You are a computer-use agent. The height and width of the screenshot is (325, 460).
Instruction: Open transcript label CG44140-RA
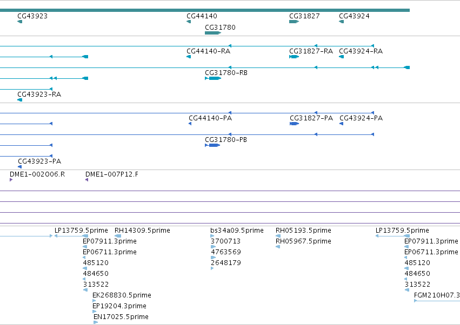[x=208, y=51]
